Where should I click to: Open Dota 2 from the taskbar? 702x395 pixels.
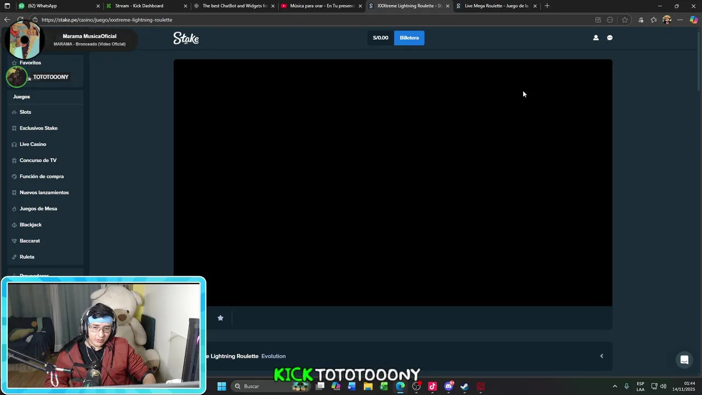coord(480,386)
